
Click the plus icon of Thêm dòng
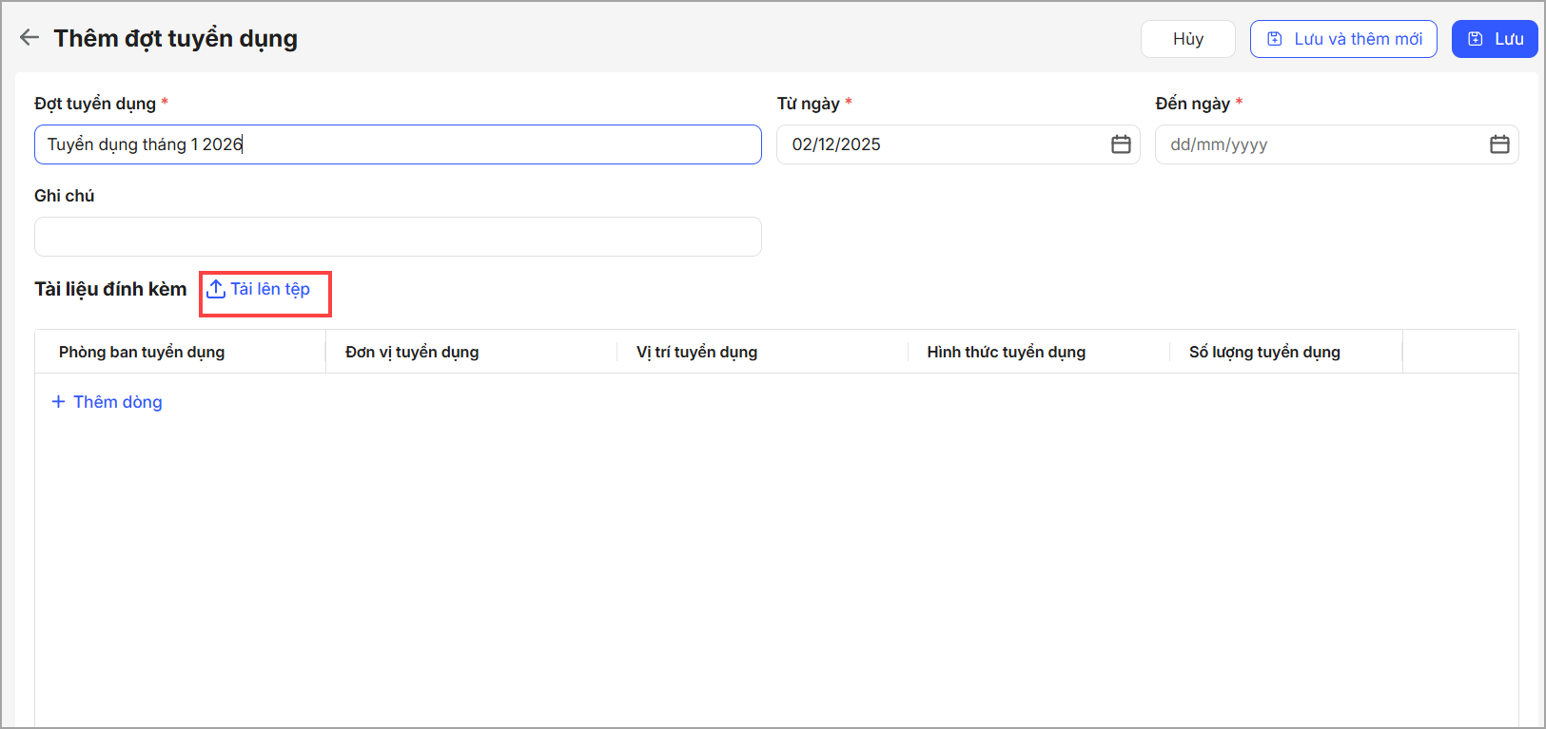58,402
